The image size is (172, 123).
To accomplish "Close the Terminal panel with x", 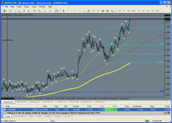I will click(x=2, y=105).
